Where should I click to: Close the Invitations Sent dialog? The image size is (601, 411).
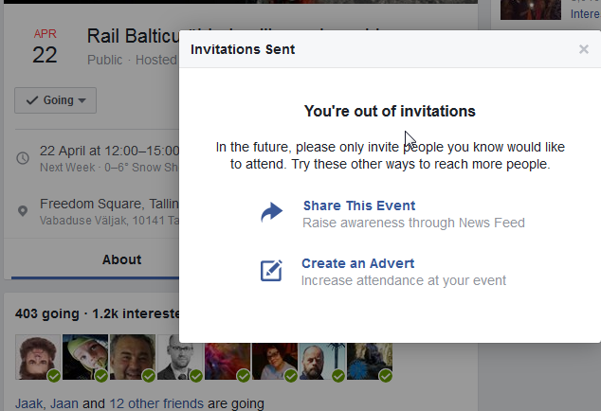pyautogui.click(x=584, y=49)
